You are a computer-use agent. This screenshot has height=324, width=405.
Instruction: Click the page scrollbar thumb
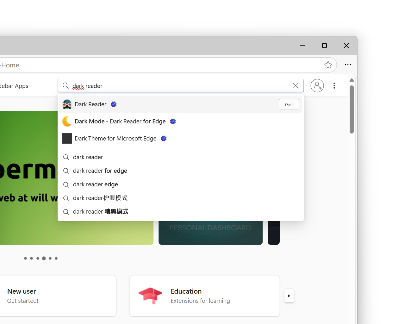352,109
